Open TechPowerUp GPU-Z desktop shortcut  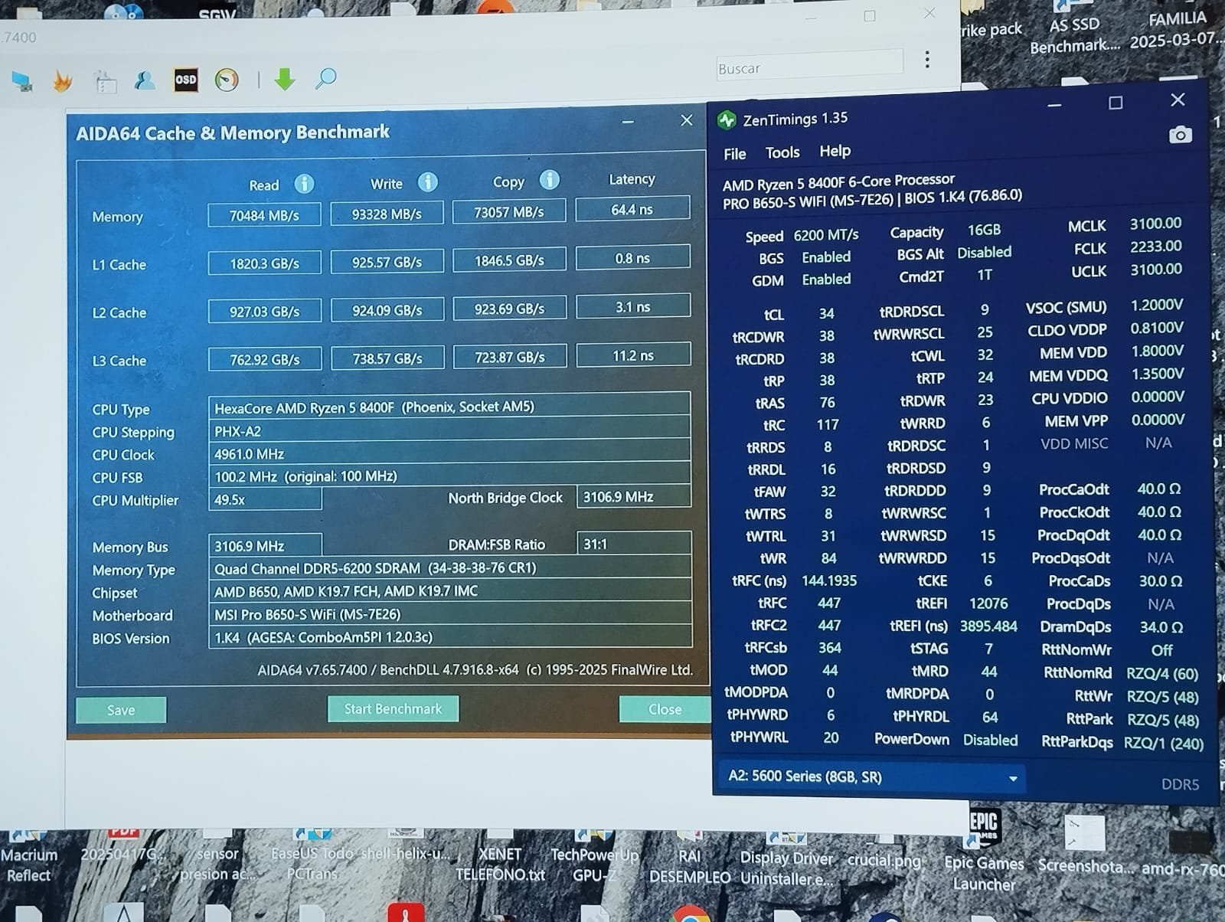595,856
